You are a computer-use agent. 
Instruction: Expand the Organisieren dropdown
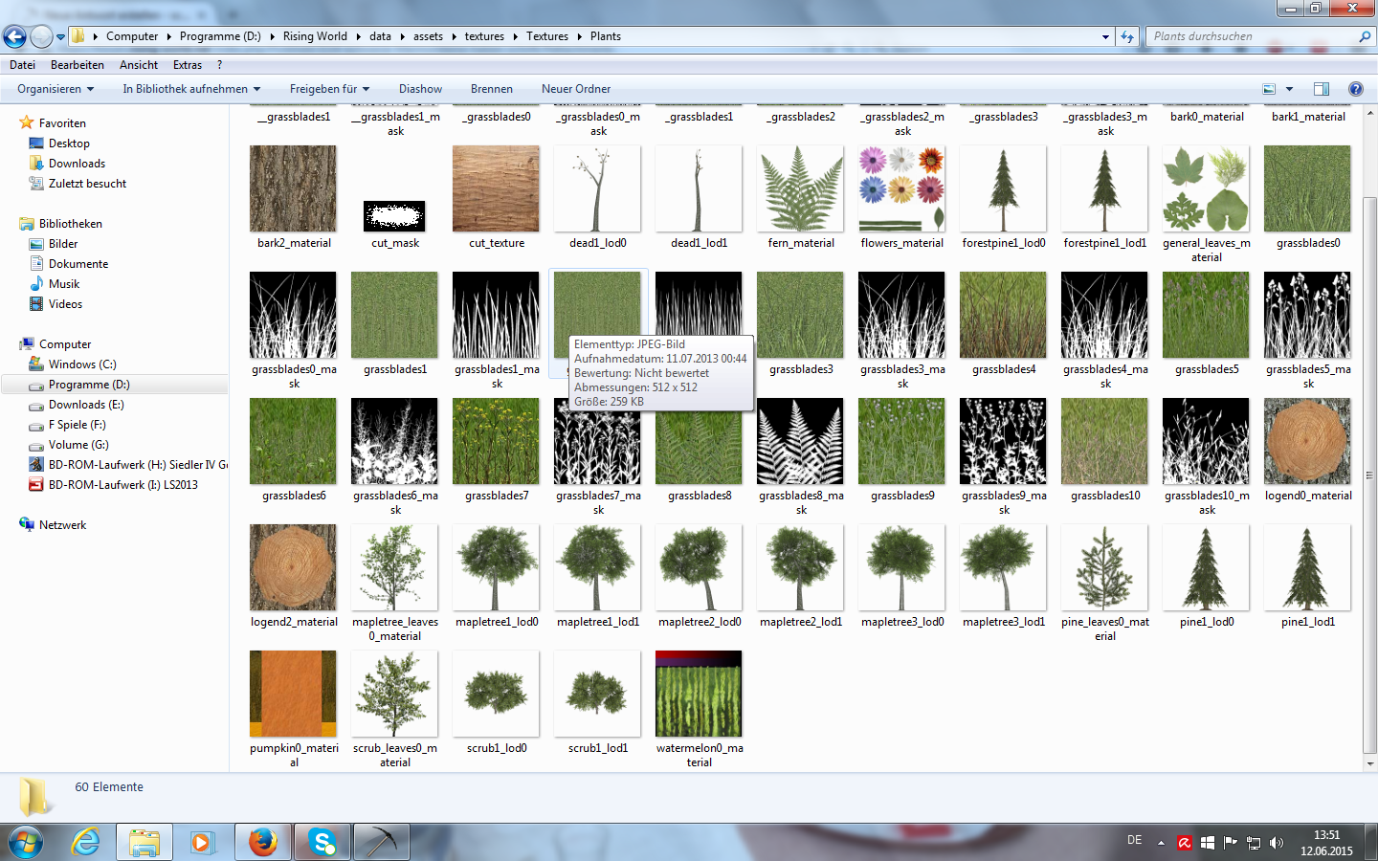tap(56, 89)
